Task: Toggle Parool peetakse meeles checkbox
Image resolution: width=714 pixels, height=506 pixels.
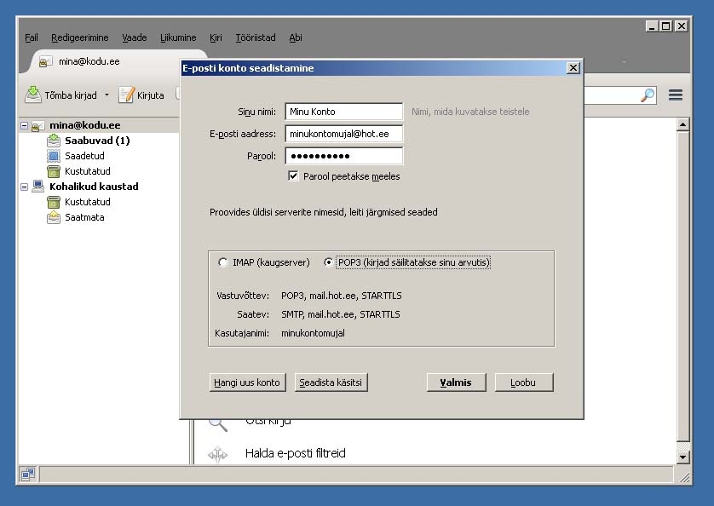Action: (x=293, y=175)
